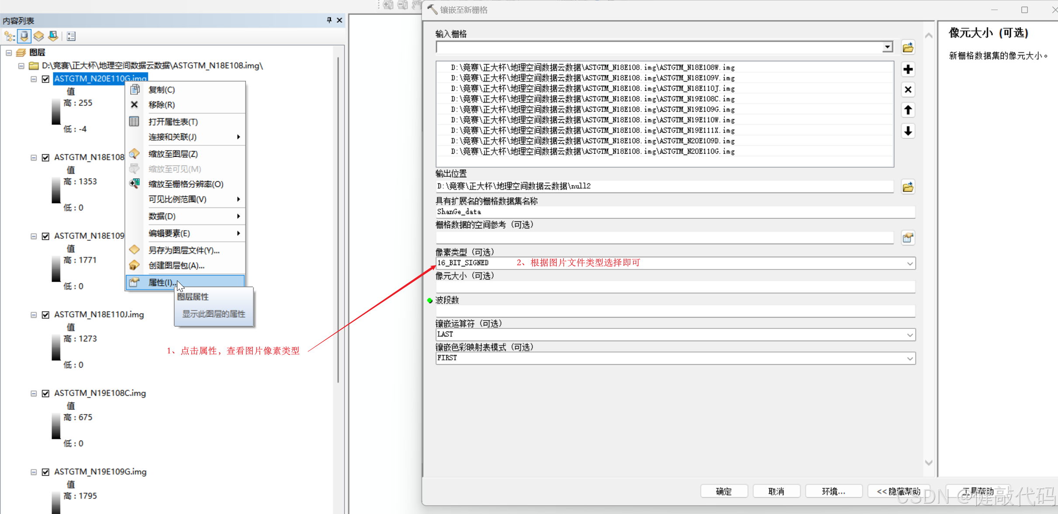Screen dimensions: 1058x514
Task: Move selected raster up with arrow
Action: pos(908,110)
